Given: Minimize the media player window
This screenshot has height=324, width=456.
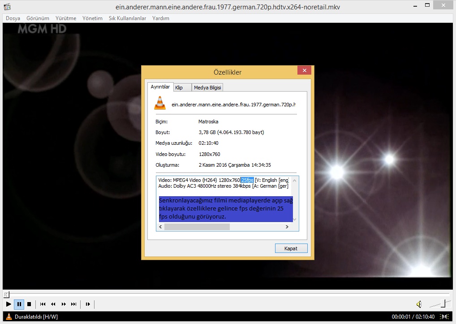Looking at the screenshot, I should [x=415, y=5].
